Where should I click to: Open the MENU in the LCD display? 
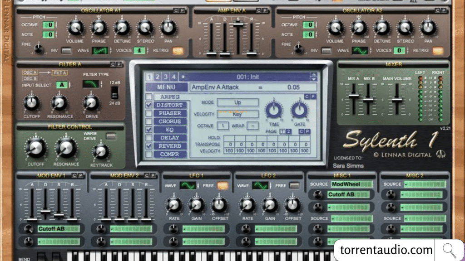pos(166,87)
